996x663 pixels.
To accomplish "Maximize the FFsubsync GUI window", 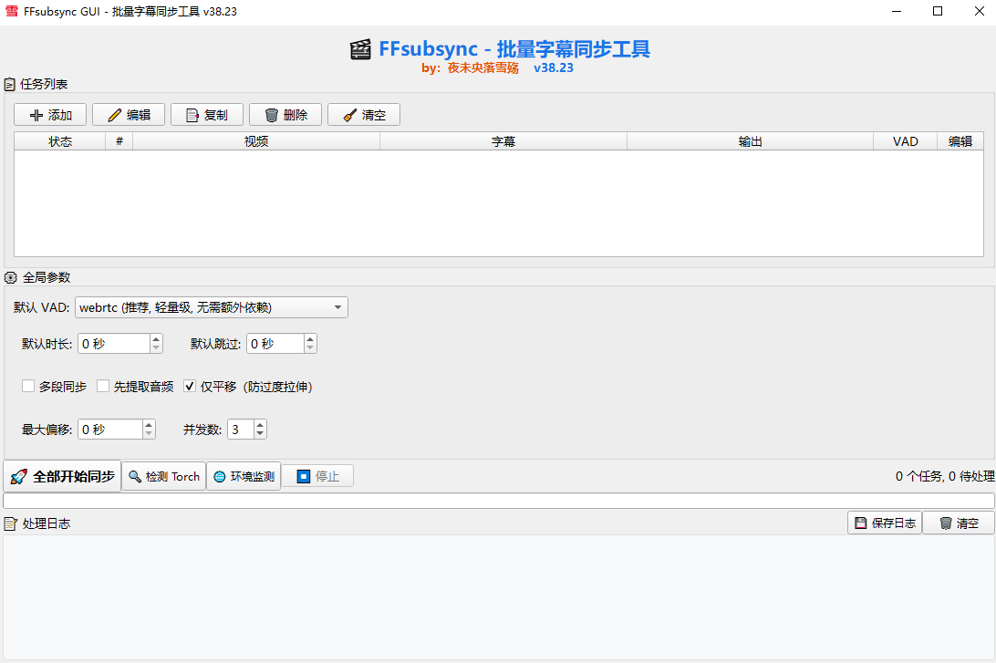I will [x=938, y=12].
